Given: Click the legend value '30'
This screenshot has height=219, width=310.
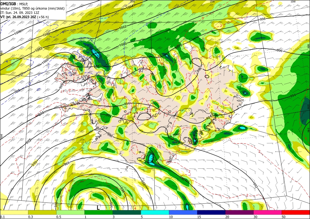Looking at the screenshot, I should pos(255,217).
